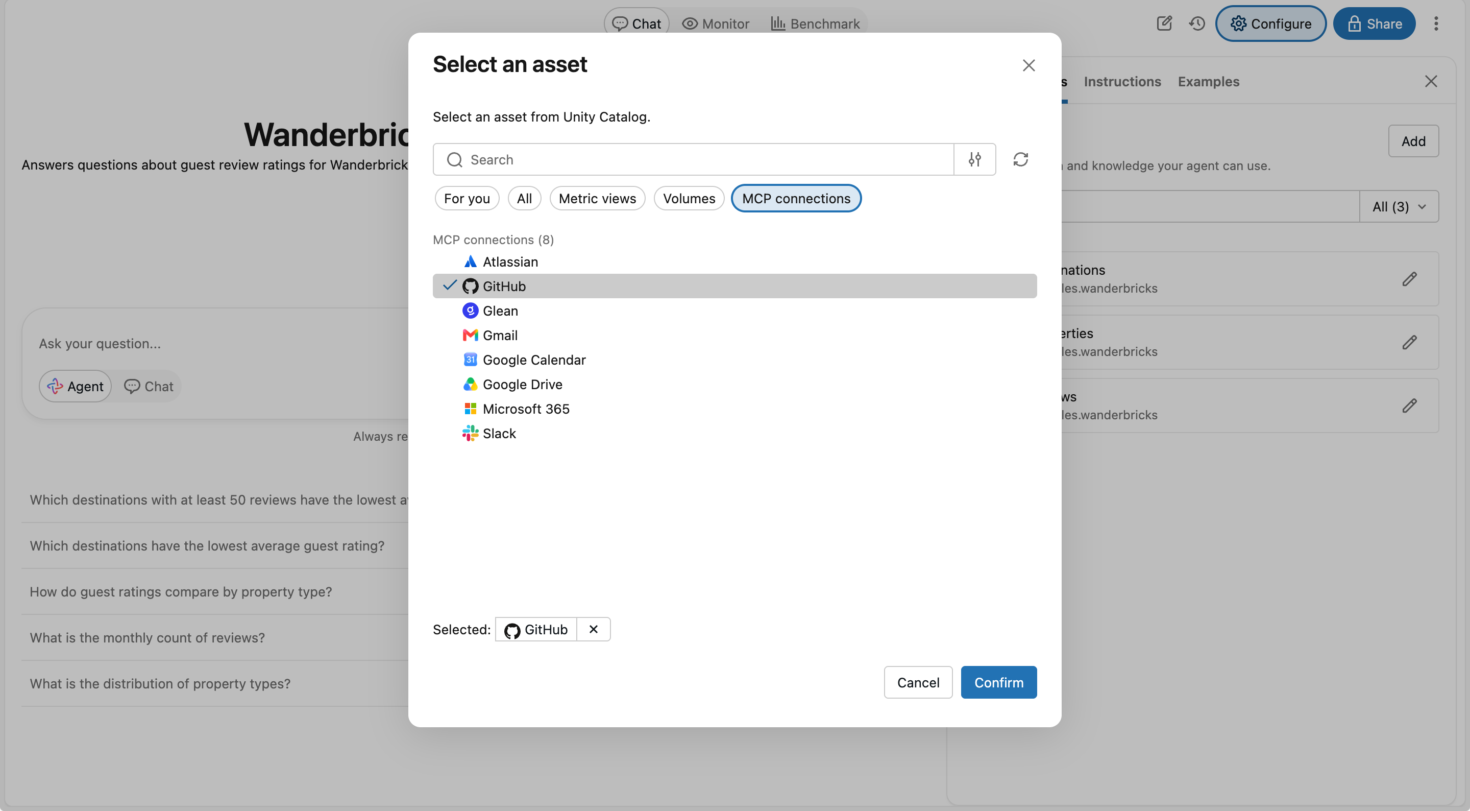Click the Search input field
The image size is (1470, 811).
click(693, 159)
